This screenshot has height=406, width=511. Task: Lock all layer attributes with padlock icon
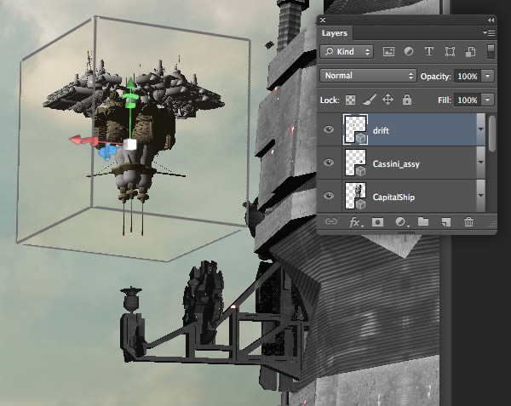pyautogui.click(x=407, y=100)
